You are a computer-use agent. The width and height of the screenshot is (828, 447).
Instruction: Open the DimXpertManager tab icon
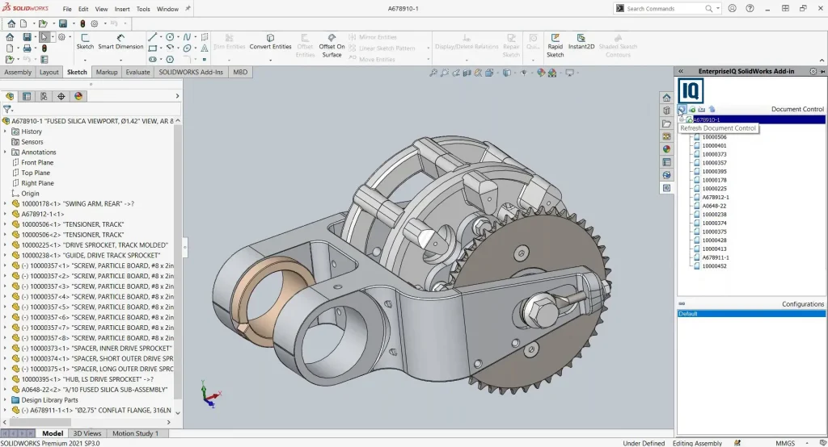[x=61, y=96]
